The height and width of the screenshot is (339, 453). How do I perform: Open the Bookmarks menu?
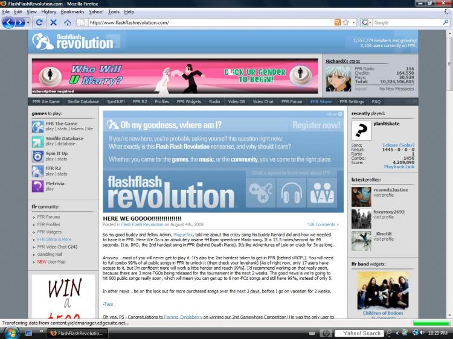pyautogui.click(x=72, y=12)
